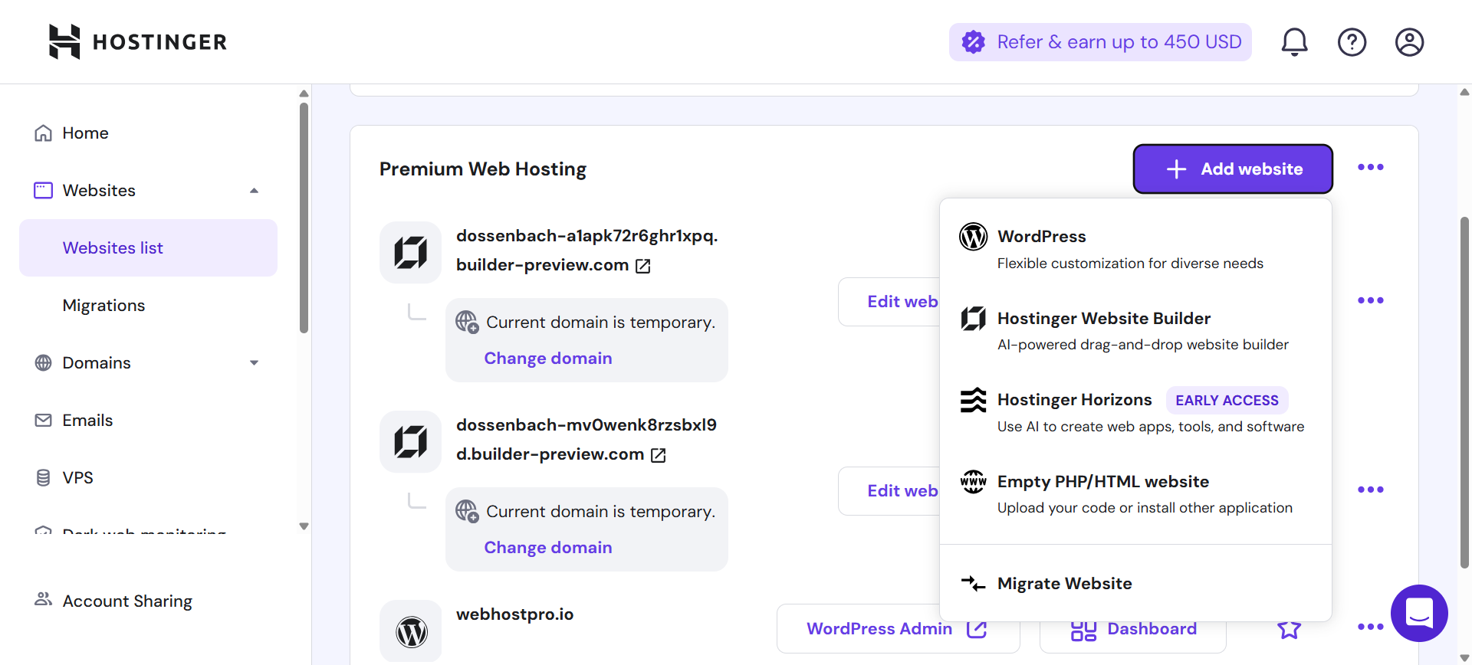1472x665 pixels.
Task: Click Edit website for dossenbach-mv0wenk8rzsbxl9d
Action: 889,491
